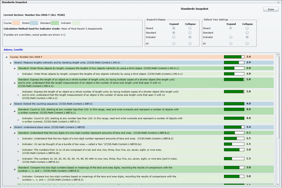Set Default View Strand to Collapse

(247, 28)
